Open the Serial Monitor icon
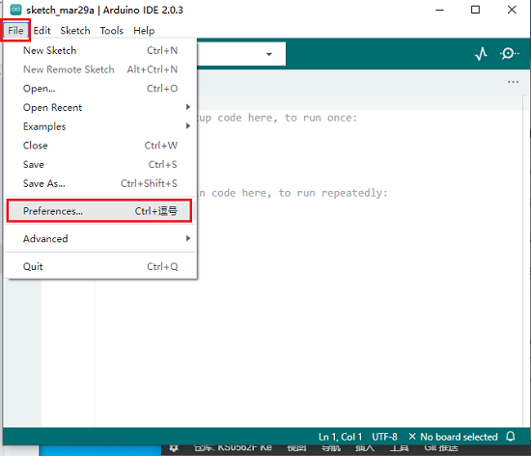Screen dimensions: 531x456 (509, 53)
